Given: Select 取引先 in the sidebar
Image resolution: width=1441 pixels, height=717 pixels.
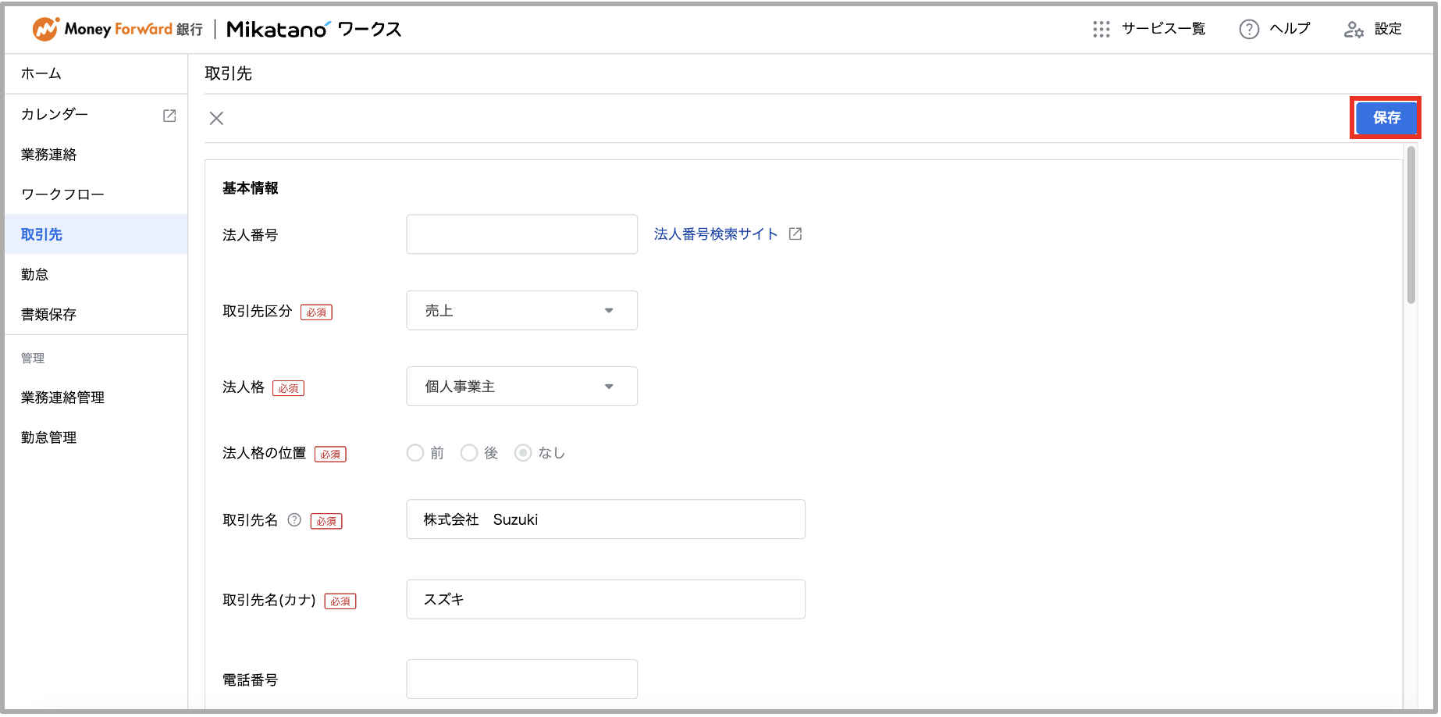Looking at the screenshot, I should click(96, 234).
